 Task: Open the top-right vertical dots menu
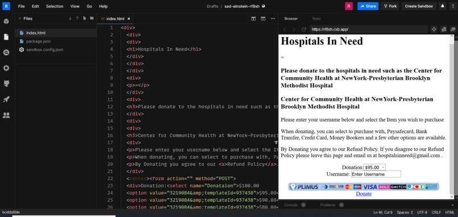(x=452, y=6)
